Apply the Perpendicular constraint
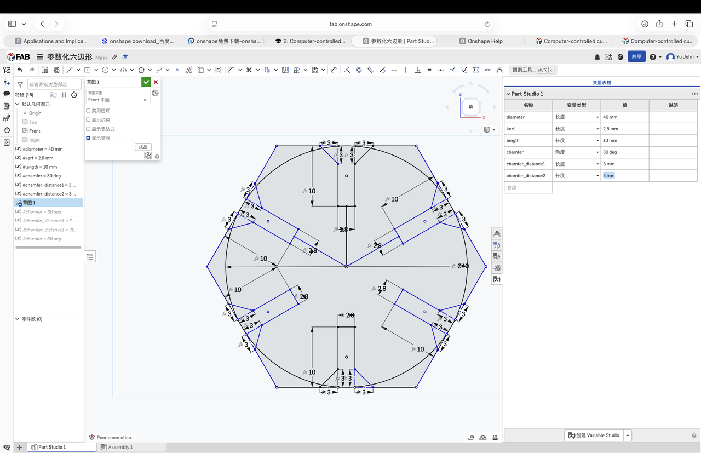Image resolution: width=701 pixels, height=453 pixels. point(417,70)
